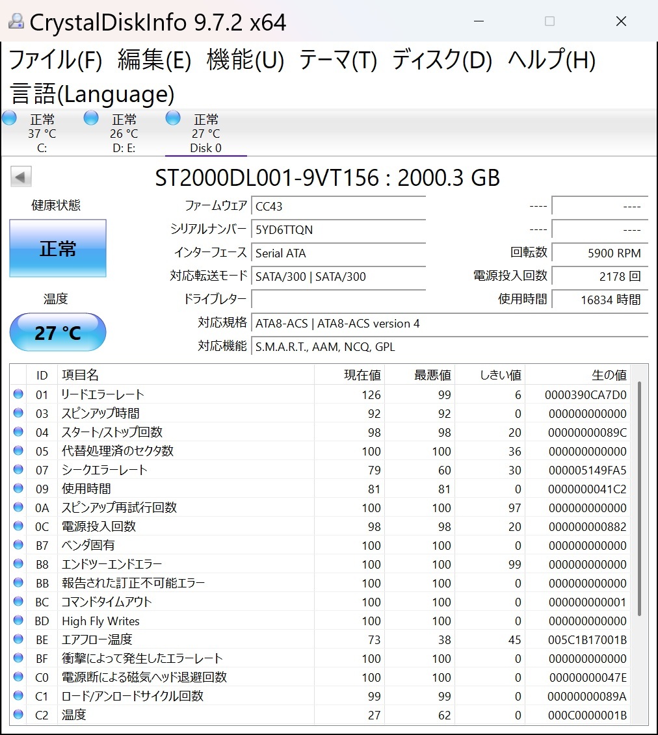This screenshot has height=735, width=658.
Task: Click the 生の値 column header
Action: tap(577, 374)
